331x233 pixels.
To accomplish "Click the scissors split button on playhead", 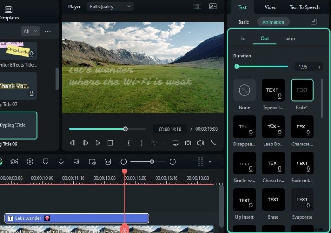I will point(125,229).
